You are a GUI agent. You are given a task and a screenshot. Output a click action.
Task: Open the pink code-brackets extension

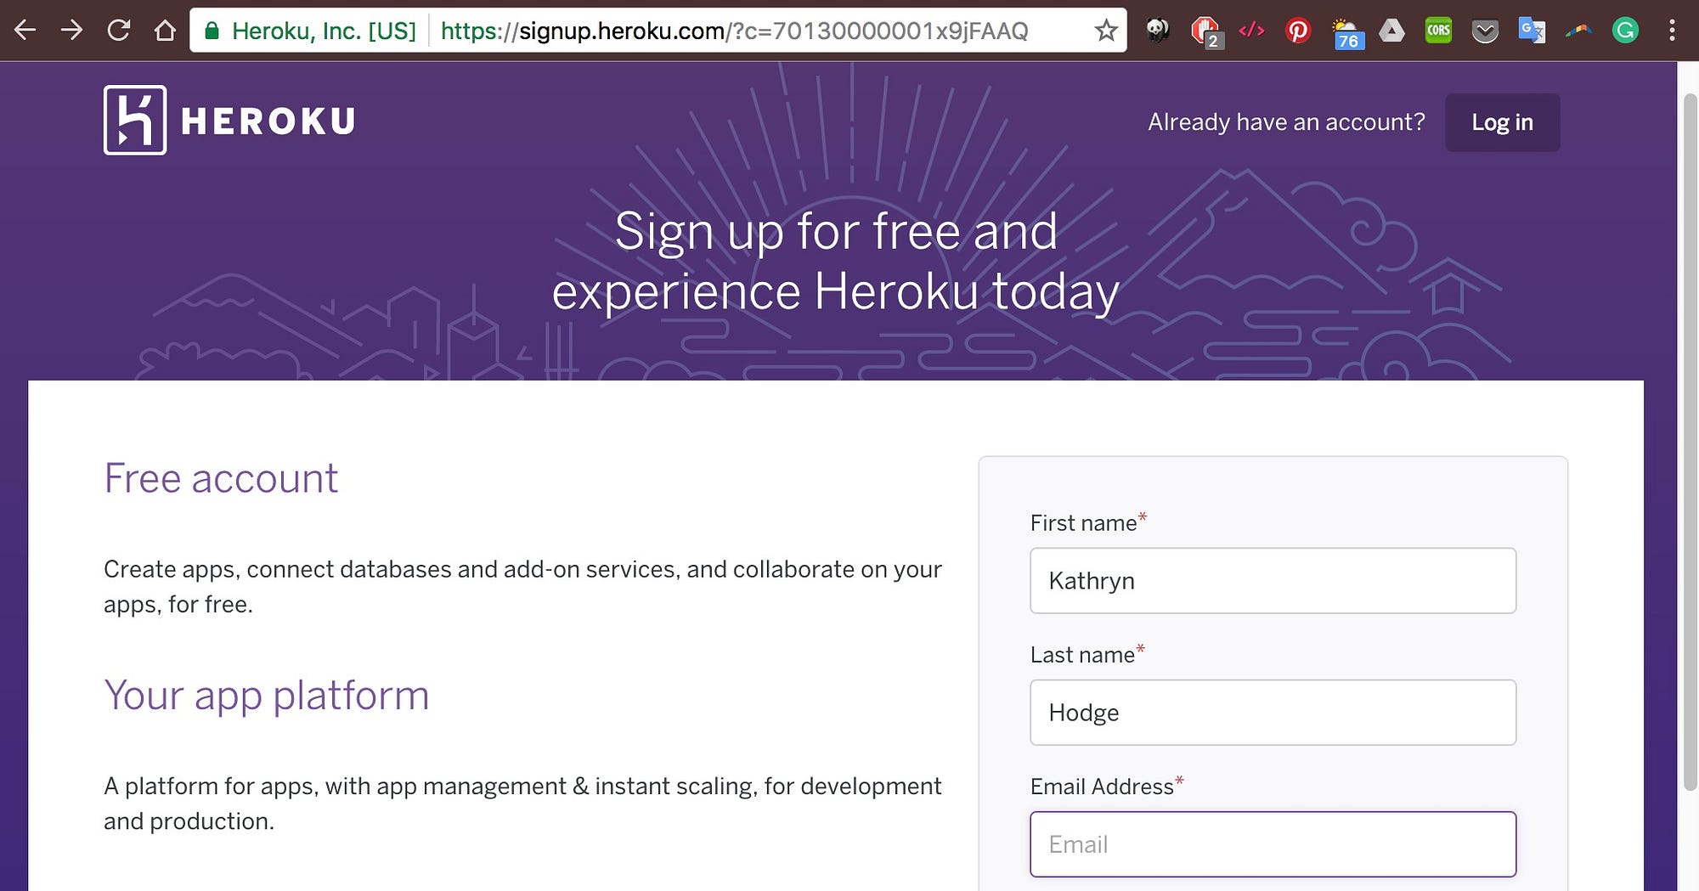[1251, 31]
